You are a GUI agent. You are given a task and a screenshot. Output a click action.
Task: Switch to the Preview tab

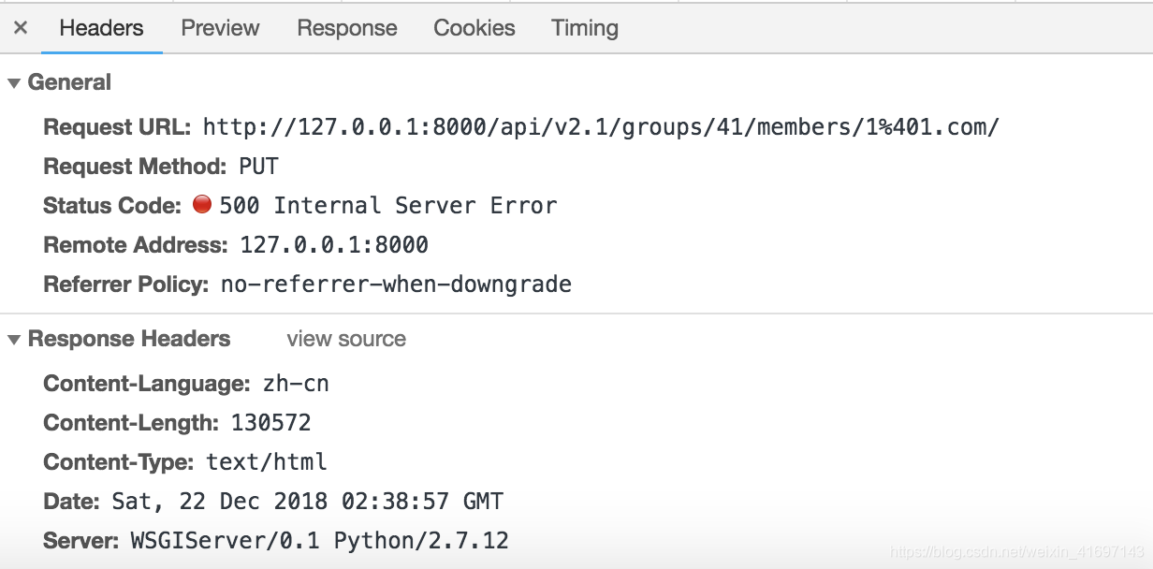(x=220, y=28)
